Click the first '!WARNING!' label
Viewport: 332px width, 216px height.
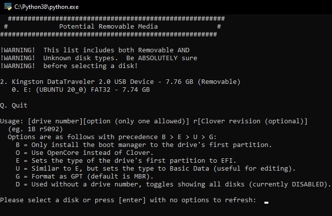point(18,50)
